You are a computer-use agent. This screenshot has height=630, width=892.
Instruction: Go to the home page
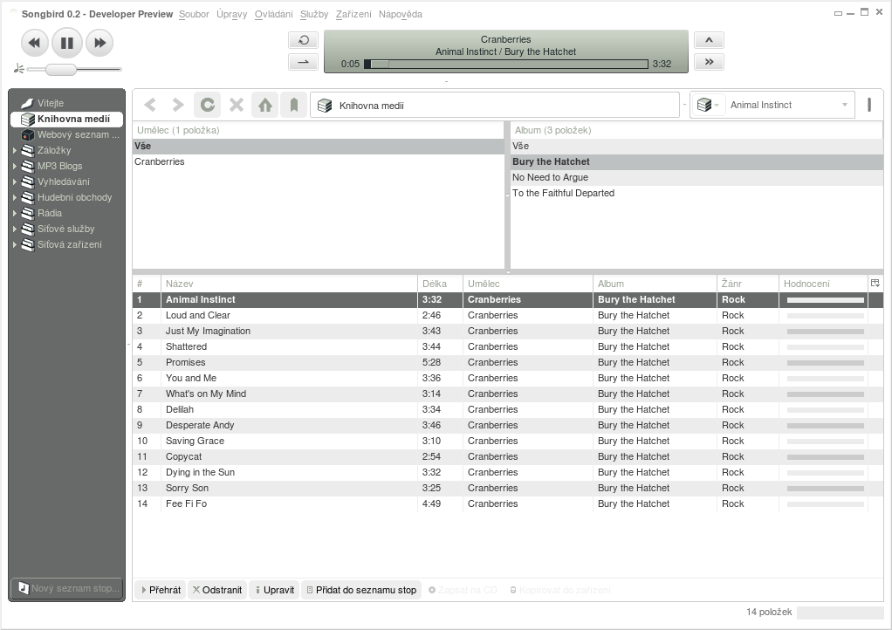tap(265, 105)
